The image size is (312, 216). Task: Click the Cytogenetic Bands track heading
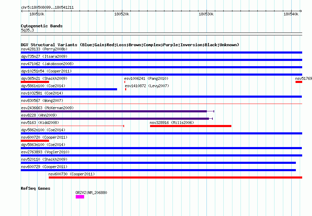(x=42, y=26)
